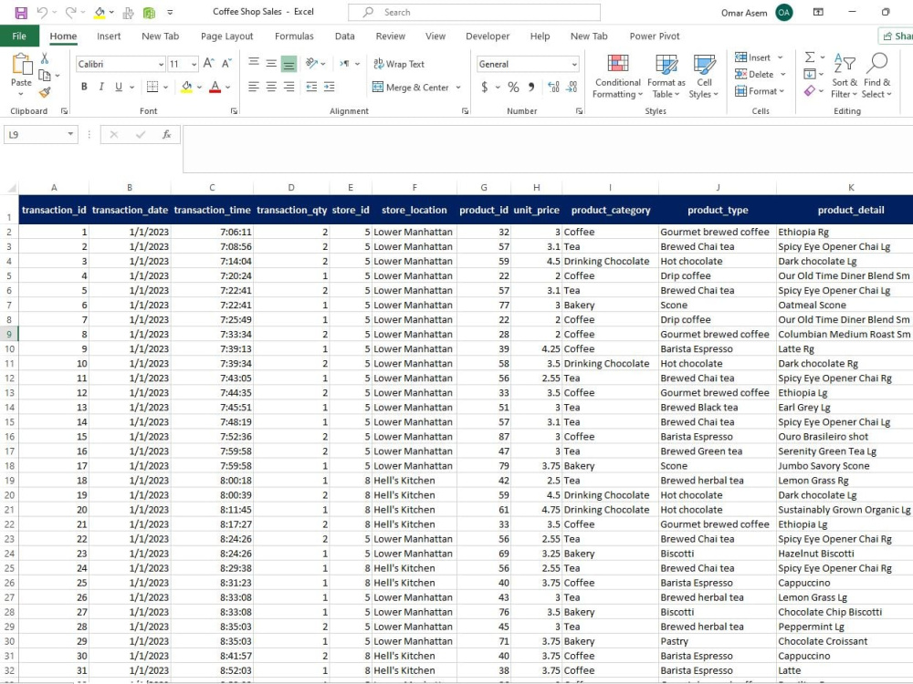This screenshot has height=684, width=913.
Task: Open the General number format dropdown
Action: (574, 64)
